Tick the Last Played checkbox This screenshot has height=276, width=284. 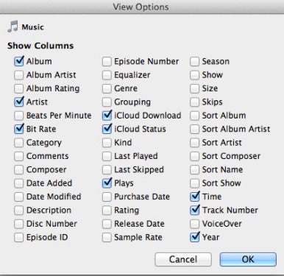pos(107,156)
